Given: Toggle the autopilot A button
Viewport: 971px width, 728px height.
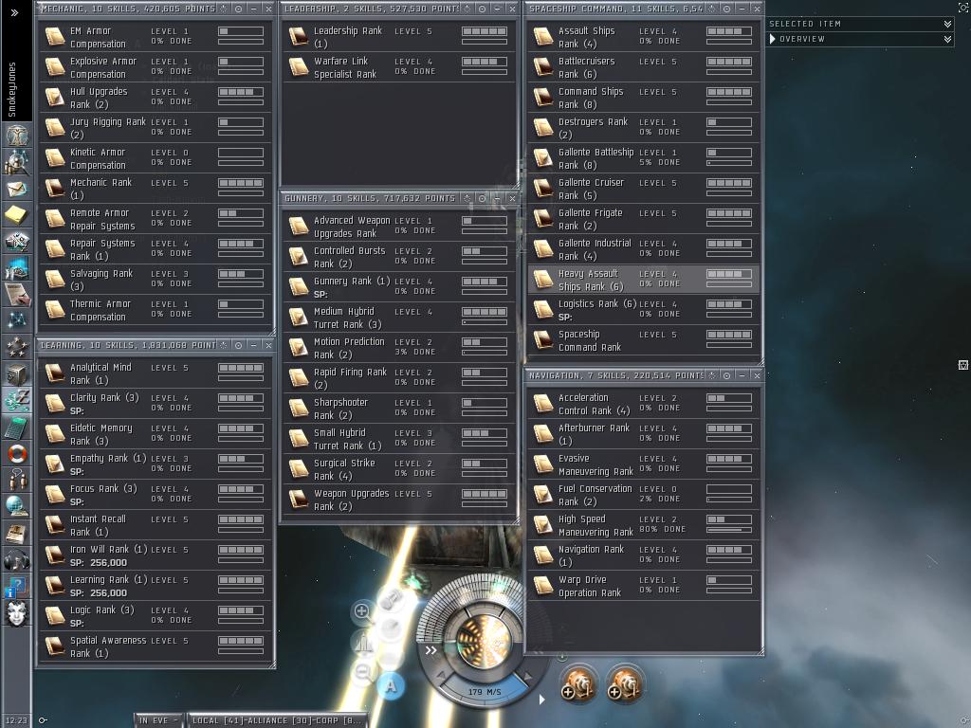Looking at the screenshot, I should click(x=390, y=686).
